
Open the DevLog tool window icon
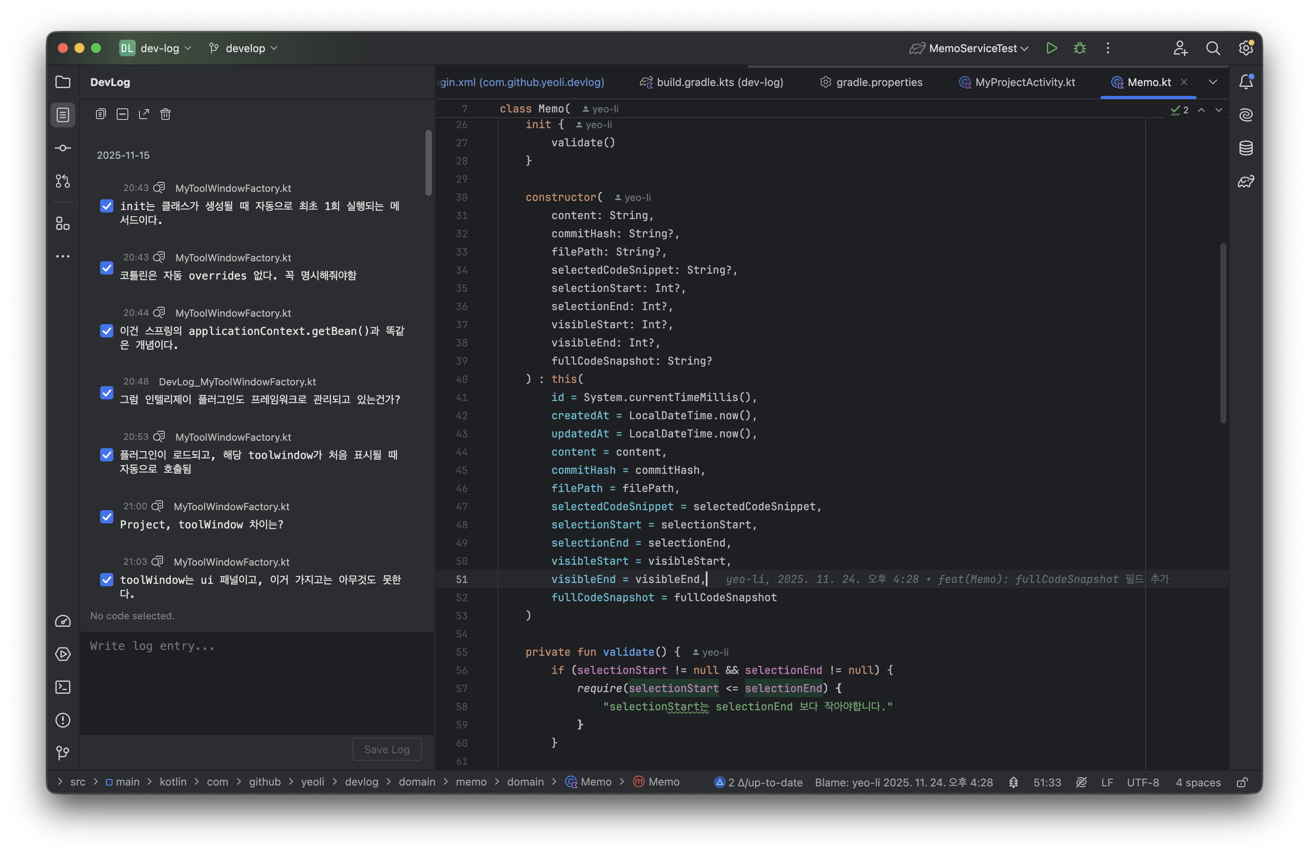pyautogui.click(x=63, y=115)
